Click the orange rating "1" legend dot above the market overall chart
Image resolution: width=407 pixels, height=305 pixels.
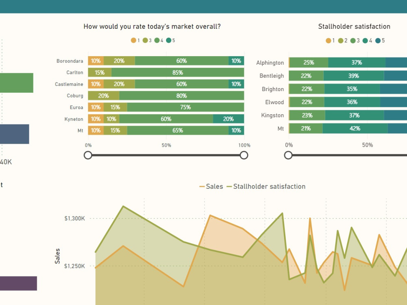pos(133,40)
